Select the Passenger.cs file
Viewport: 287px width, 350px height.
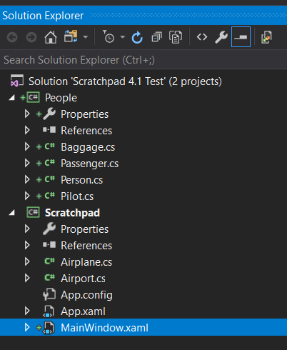(x=90, y=164)
